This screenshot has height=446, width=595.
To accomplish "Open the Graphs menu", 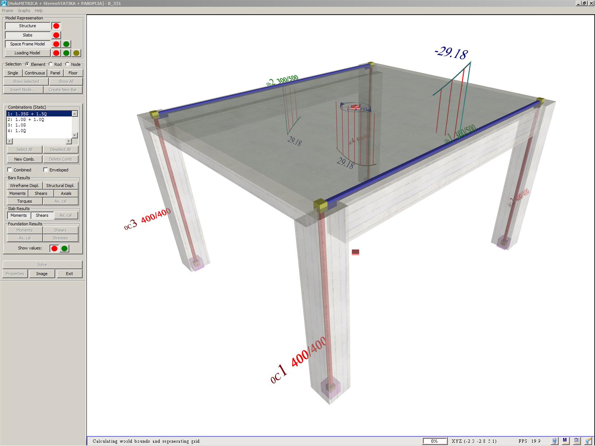I will click(x=24, y=11).
